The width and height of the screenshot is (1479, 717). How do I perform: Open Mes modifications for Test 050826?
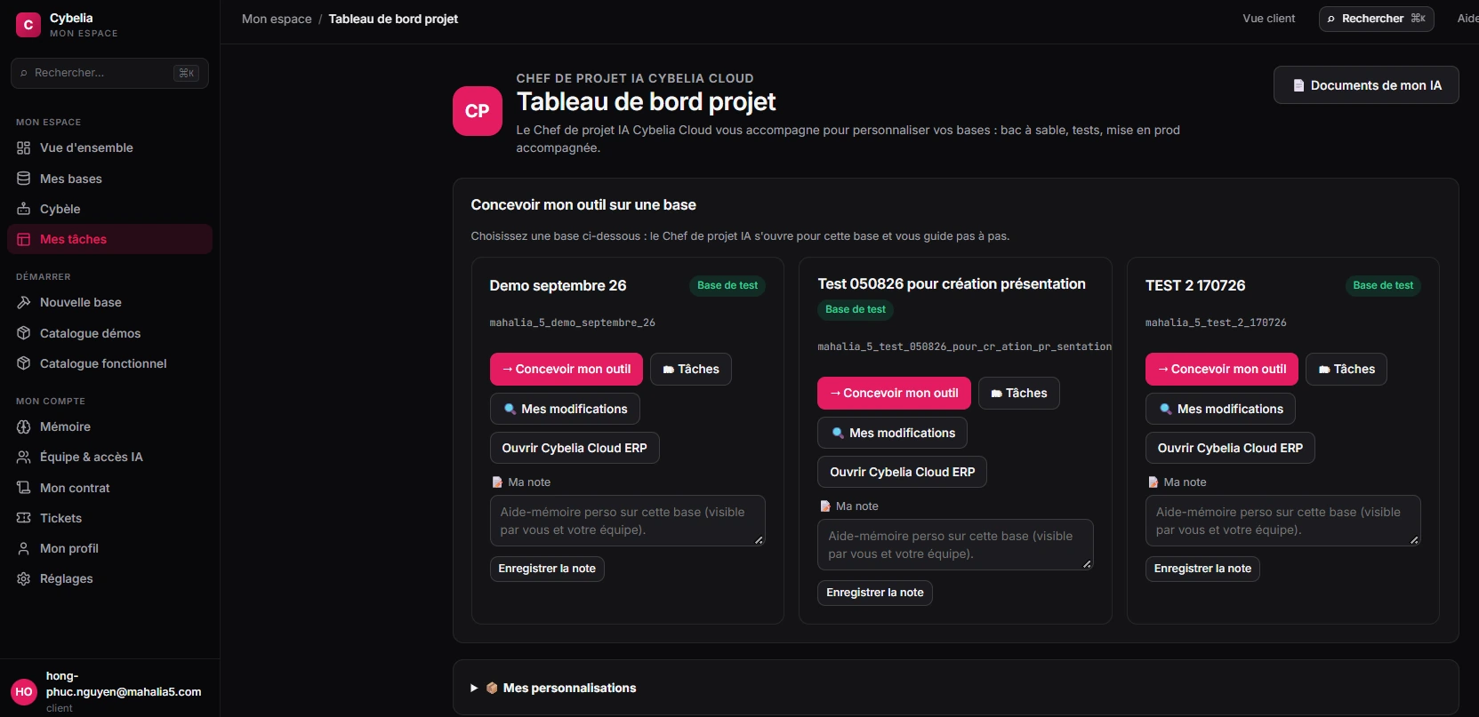coord(892,433)
